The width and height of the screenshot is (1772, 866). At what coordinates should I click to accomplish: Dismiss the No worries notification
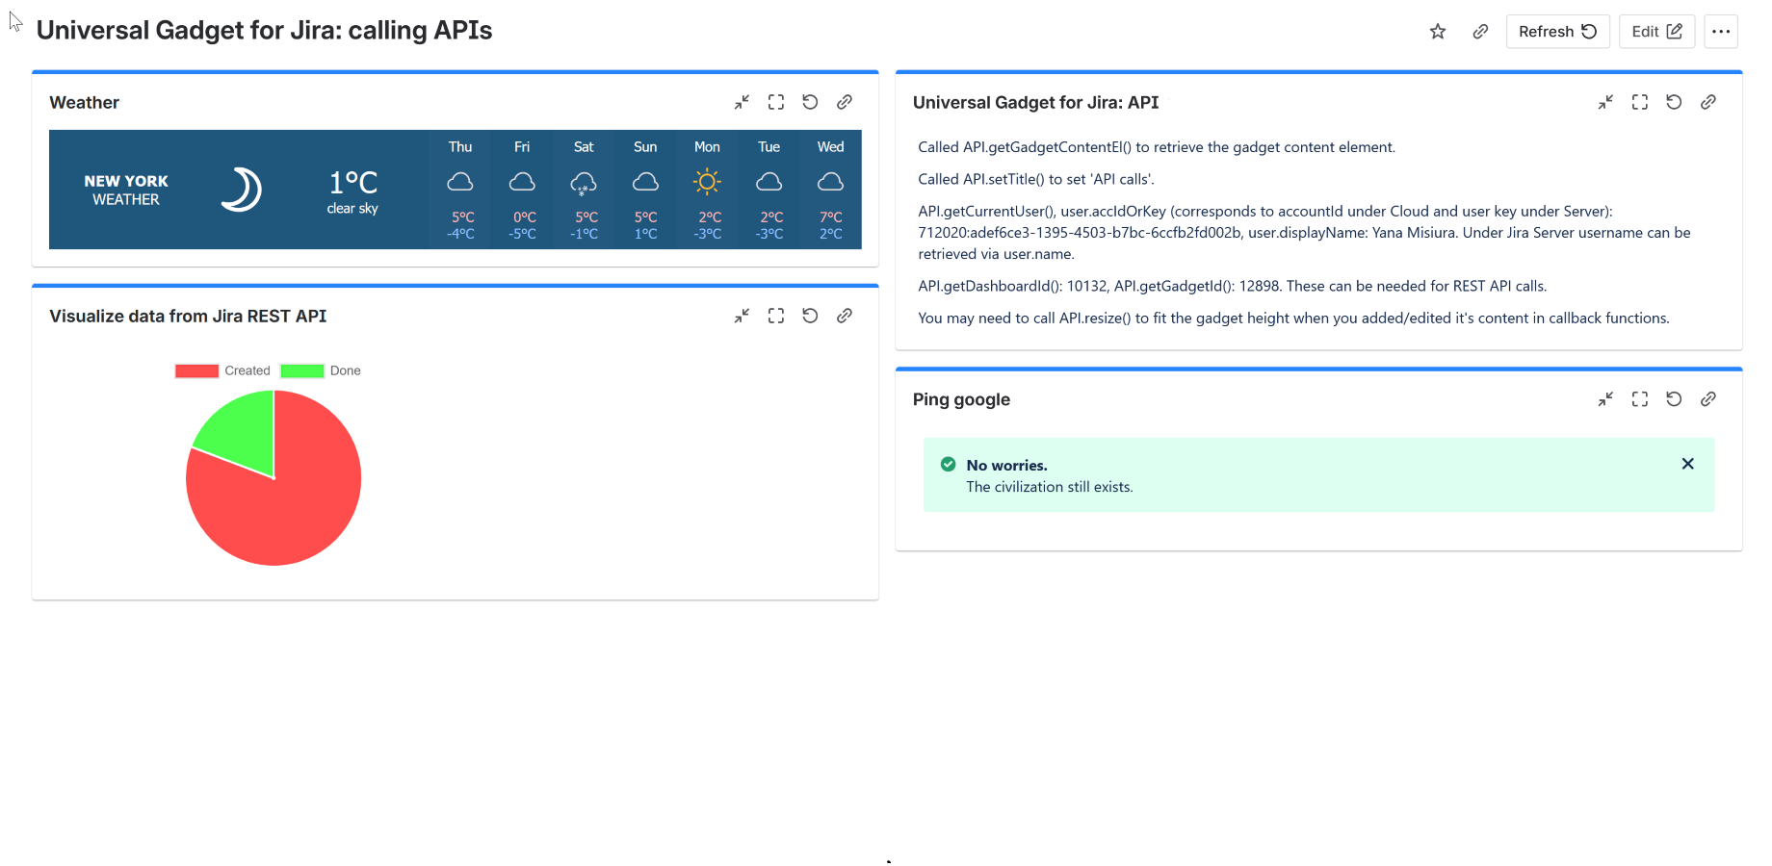[1687, 464]
